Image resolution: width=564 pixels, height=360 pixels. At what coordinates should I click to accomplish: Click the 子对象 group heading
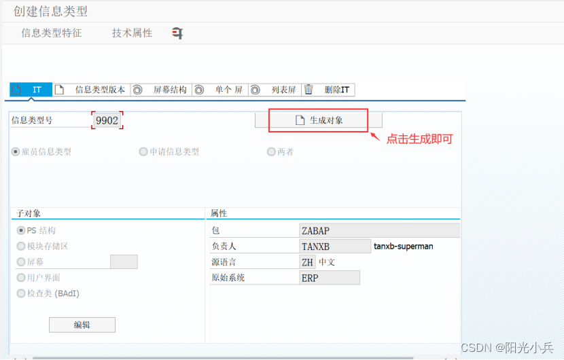(x=29, y=213)
